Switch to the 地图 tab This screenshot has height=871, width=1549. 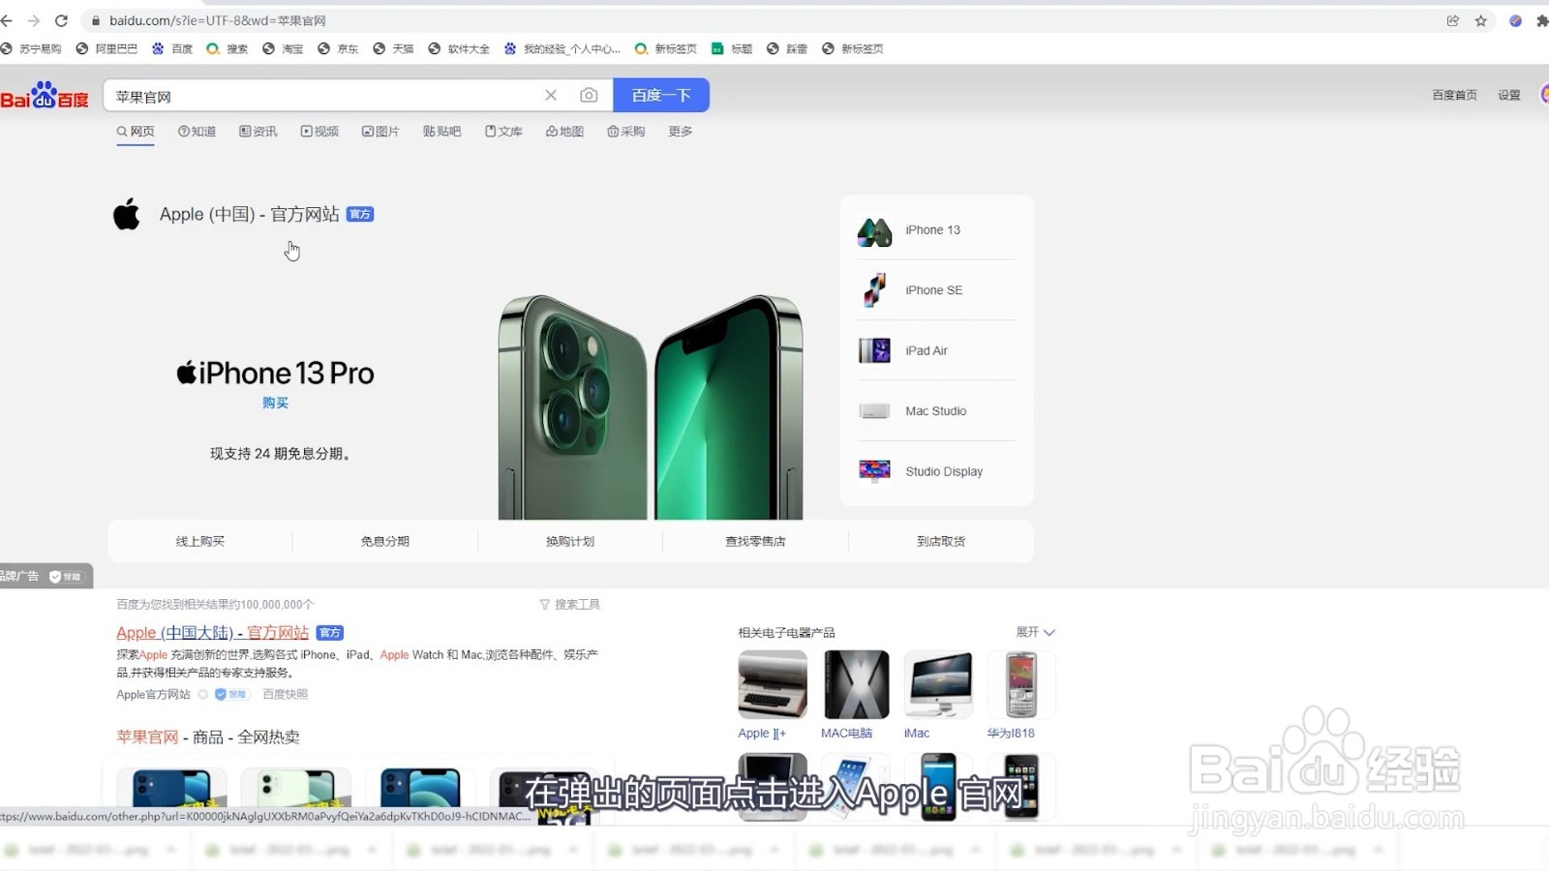tap(564, 132)
